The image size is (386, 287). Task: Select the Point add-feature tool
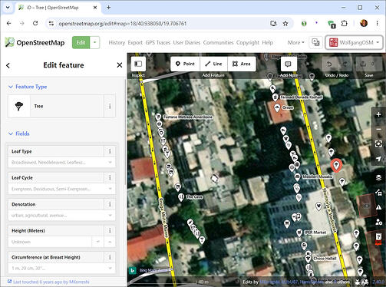coord(186,64)
